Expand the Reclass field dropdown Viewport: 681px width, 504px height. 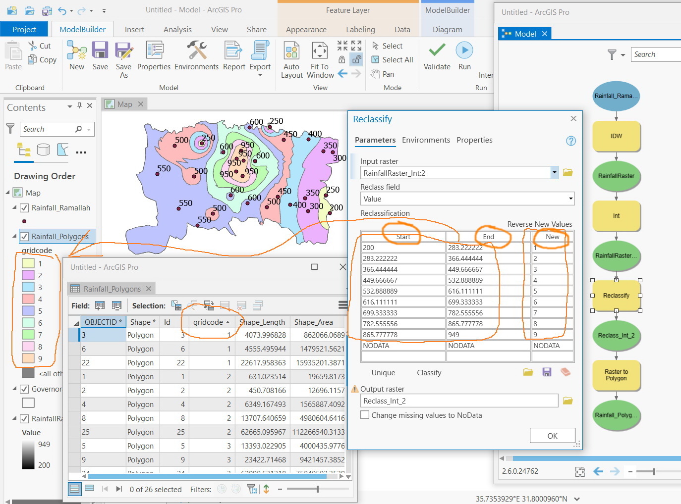(570, 199)
